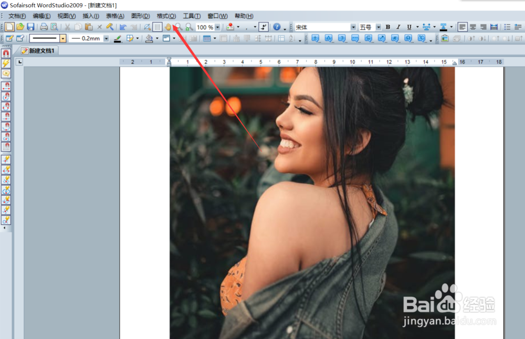Click the bulleted list icon
This screenshot has width=525, height=339.
pyautogui.click(x=507, y=27)
